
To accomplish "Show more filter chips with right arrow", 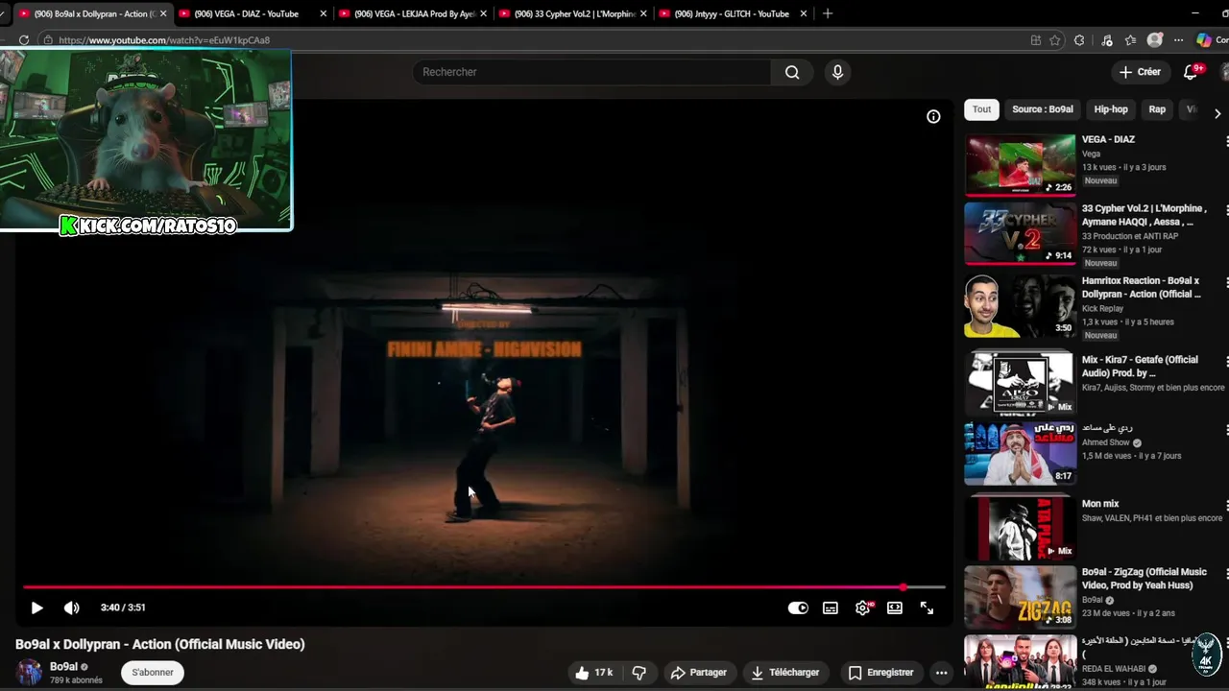I will coord(1217,113).
